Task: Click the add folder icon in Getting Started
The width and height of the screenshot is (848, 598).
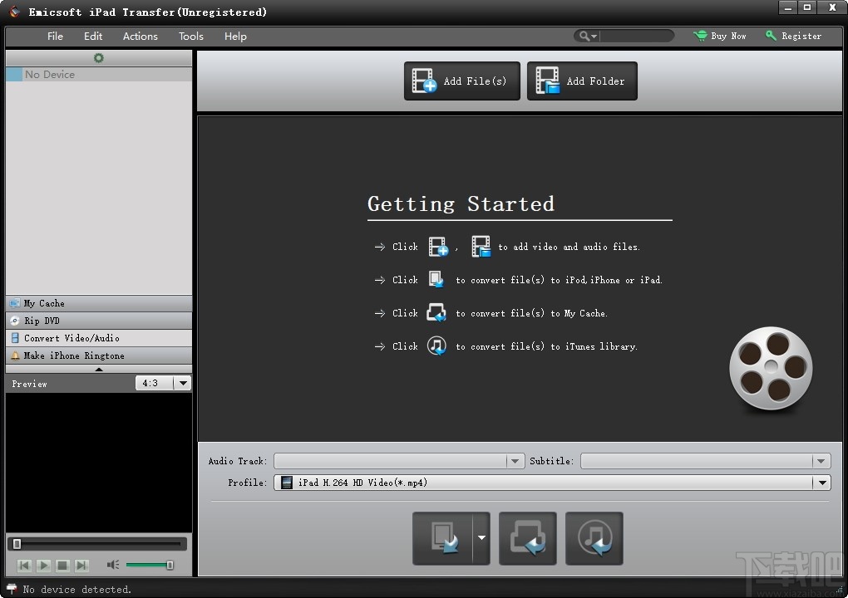Action: (481, 247)
